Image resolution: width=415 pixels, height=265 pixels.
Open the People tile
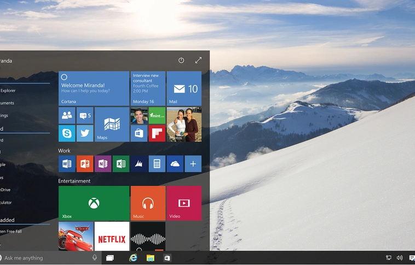[x=67, y=115]
